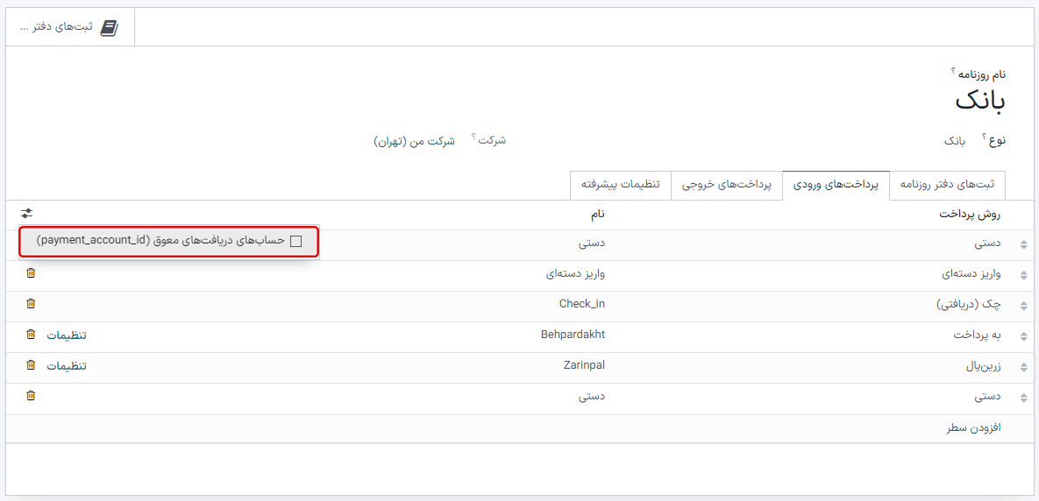
Task: Go to the ثبت‌های دفتر روزنامه tab
Action: click(947, 186)
